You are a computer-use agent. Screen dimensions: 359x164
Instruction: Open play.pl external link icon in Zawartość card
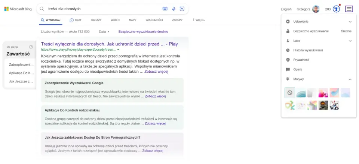tap(31, 47)
